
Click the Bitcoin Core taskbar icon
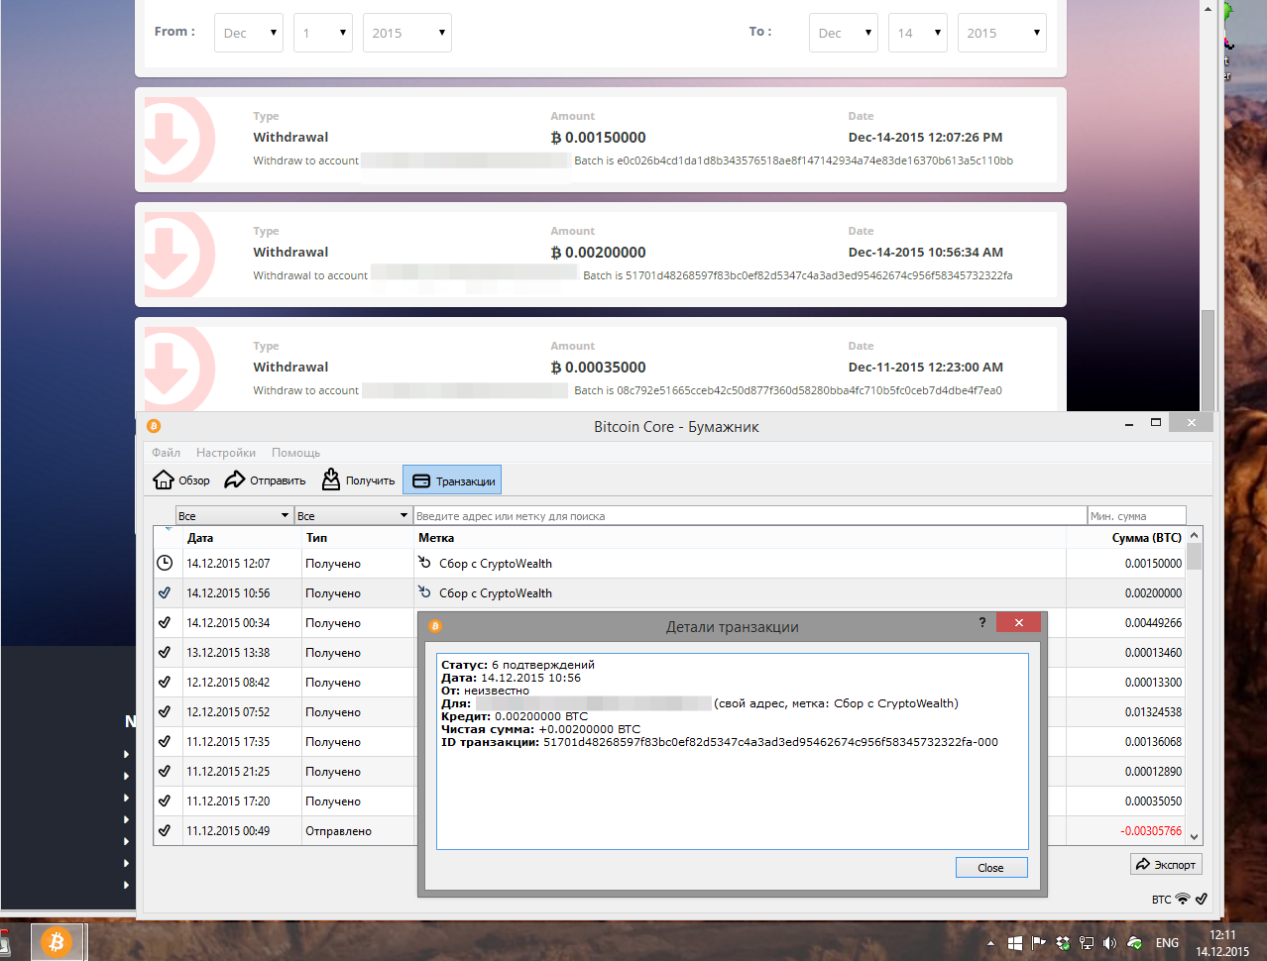pyautogui.click(x=58, y=942)
